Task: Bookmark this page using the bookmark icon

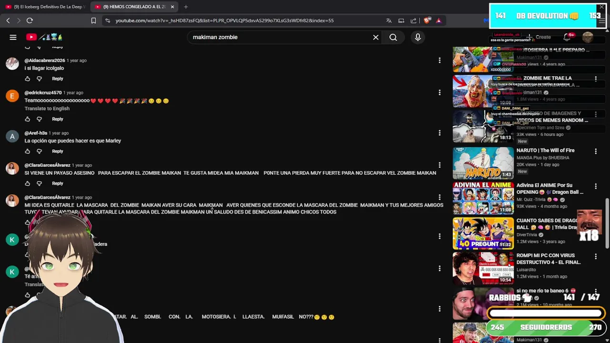Action: 93,20
